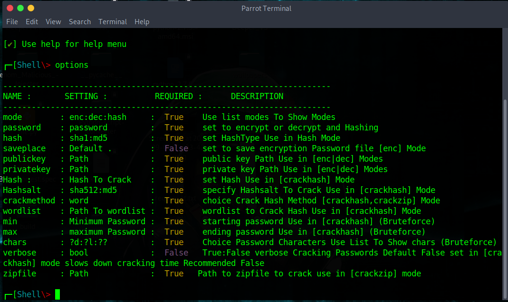The image size is (508, 302).
Task: Click the 'SETTING :' column header
Action: (86, 96)
